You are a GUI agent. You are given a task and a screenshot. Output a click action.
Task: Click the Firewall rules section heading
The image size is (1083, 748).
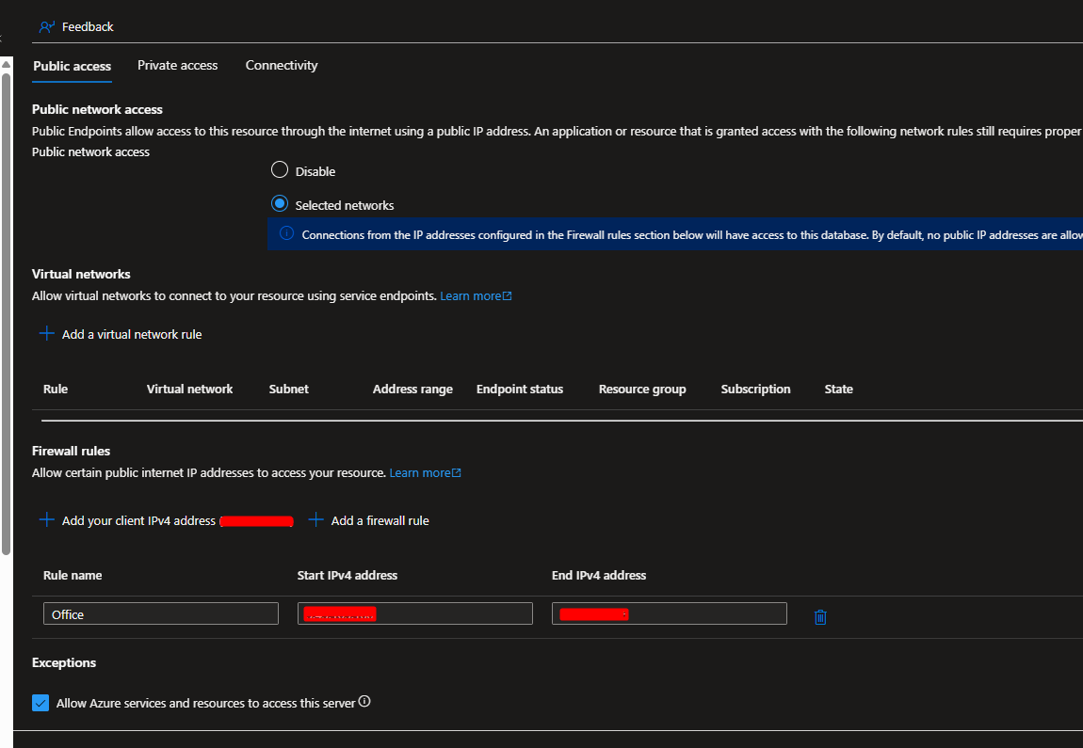tap(72, 452)
